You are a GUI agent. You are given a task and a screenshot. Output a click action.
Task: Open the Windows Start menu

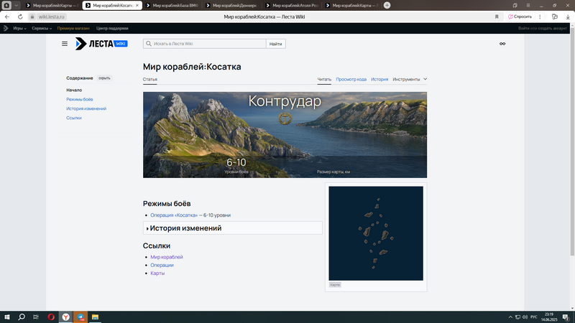(7, 317)
